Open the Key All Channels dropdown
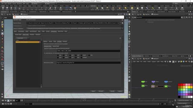Viewport: 193px width, 108px height. (x=184, y=103)
